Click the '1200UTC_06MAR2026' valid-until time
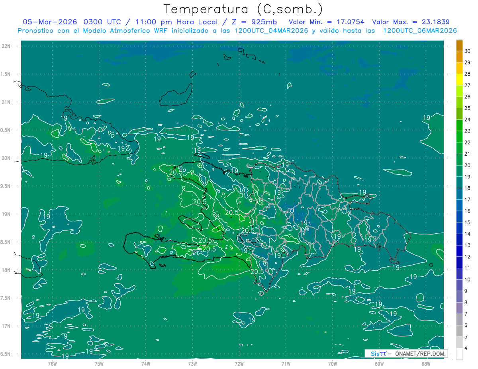 tap(419, 31)
